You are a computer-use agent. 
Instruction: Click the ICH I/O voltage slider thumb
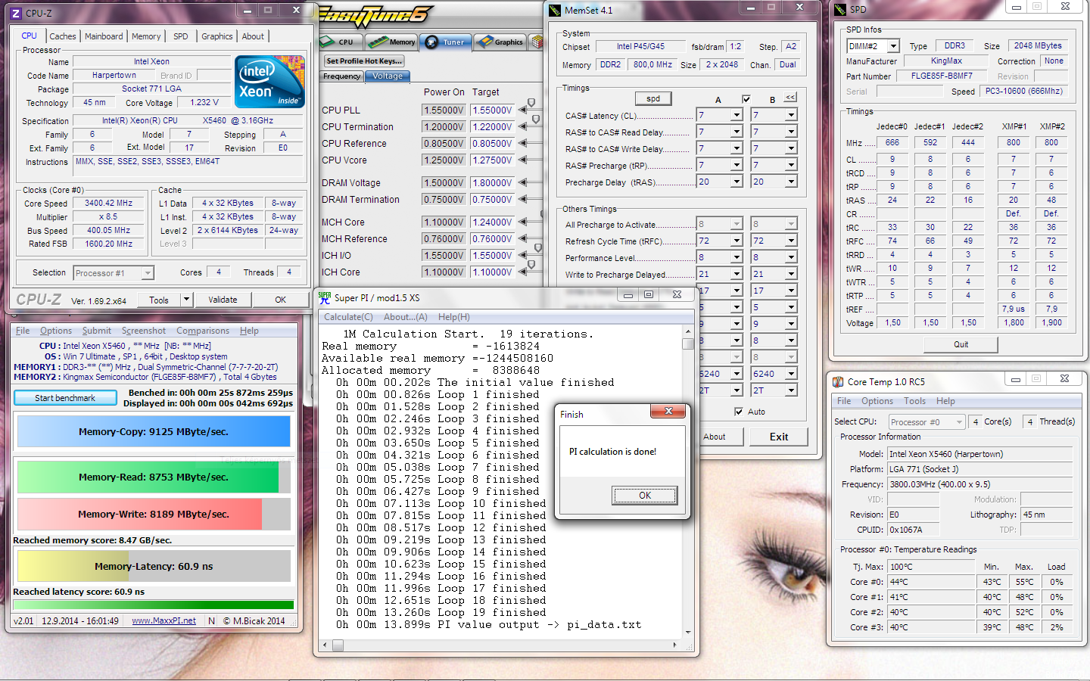(538, 248)
